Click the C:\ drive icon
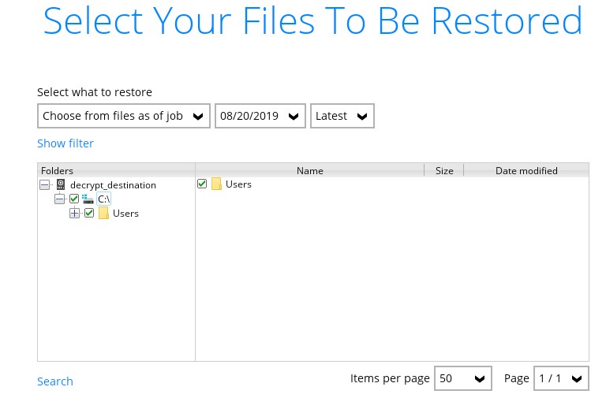The image size is (606, 398). point(88,199)
